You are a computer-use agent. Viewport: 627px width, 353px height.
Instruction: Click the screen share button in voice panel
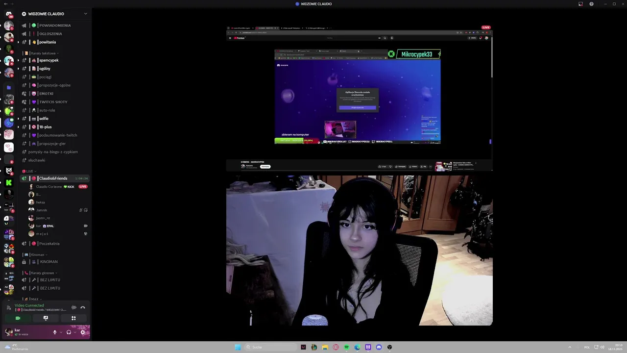46,318
